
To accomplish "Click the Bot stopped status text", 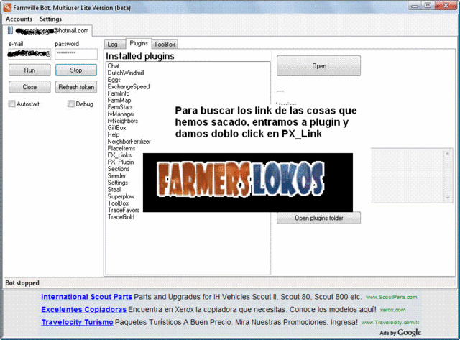I will (x=22, y=283).
